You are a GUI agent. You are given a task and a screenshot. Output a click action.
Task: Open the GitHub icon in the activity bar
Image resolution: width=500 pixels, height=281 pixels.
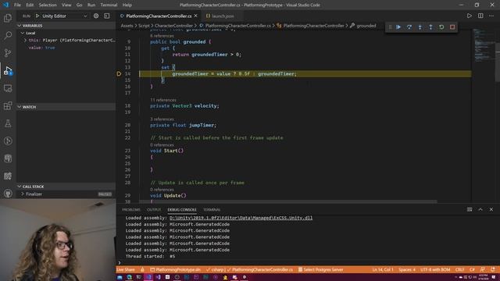(x=8, y=194)
